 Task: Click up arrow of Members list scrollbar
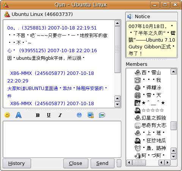pos(174,72)
